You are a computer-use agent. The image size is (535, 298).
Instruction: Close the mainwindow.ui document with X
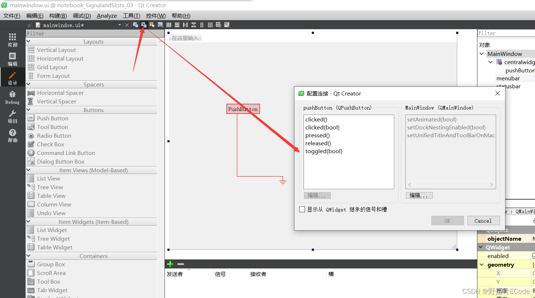[x=127, y=25]
